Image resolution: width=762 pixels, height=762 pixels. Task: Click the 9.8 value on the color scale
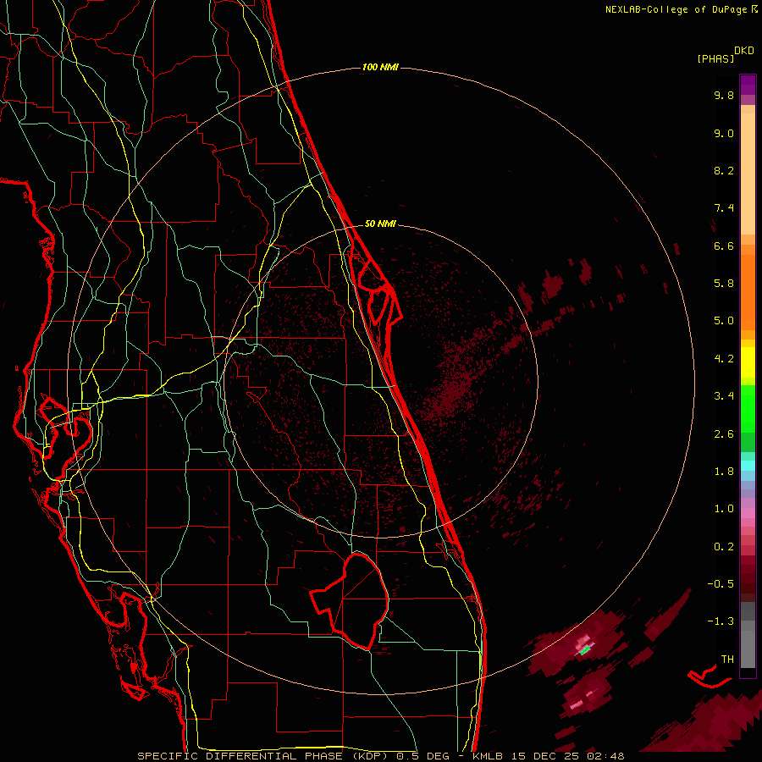click(724, 95)
